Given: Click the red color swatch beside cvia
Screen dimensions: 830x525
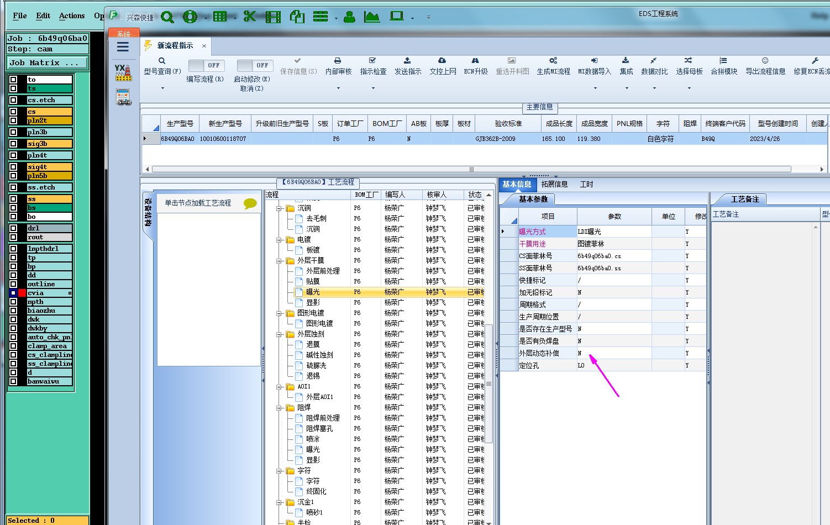Looking at the screenshot, I should coord(22,293).
